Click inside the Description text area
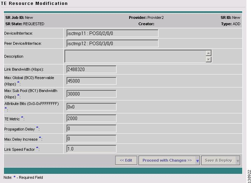 (135, 56)
